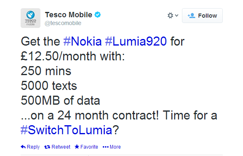This screenshot has width=243, height=156.
Task: Click the three-dots More icon
Action: point(106,147)
